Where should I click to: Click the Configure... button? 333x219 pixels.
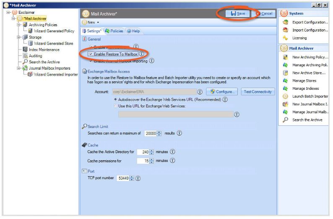point(222,91)
